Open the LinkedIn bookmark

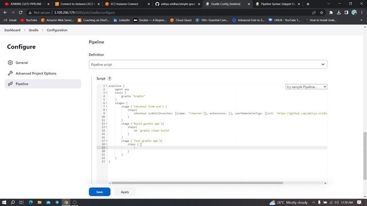coord(122,21)
